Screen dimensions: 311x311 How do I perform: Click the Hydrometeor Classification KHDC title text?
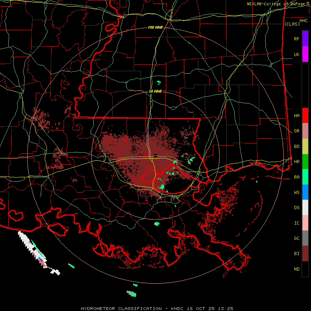(157, 309)
